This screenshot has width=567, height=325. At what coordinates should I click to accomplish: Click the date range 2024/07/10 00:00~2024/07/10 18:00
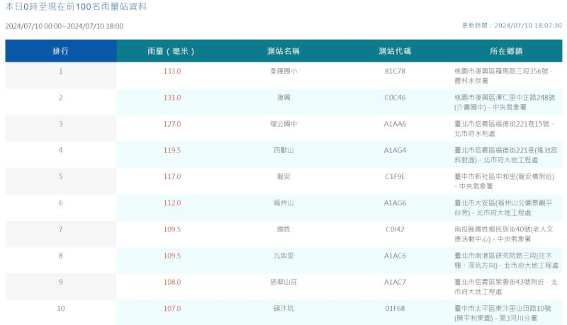click(64, 26)
